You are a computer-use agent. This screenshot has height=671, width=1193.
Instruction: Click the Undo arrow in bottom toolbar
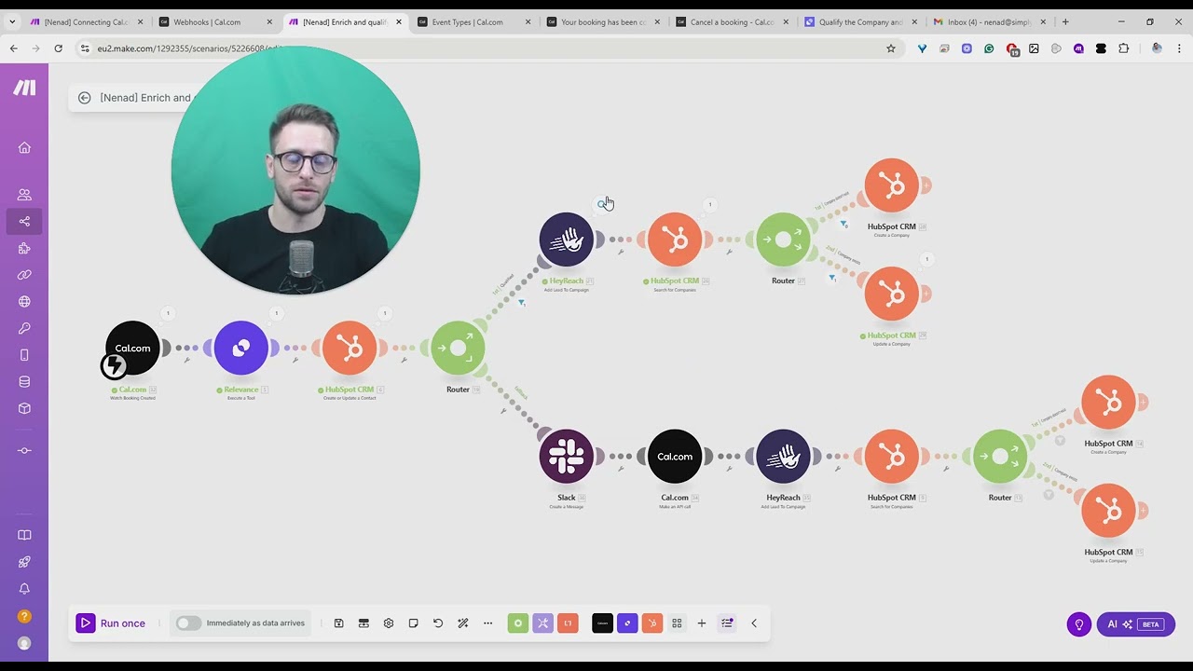tap(438, 623)
